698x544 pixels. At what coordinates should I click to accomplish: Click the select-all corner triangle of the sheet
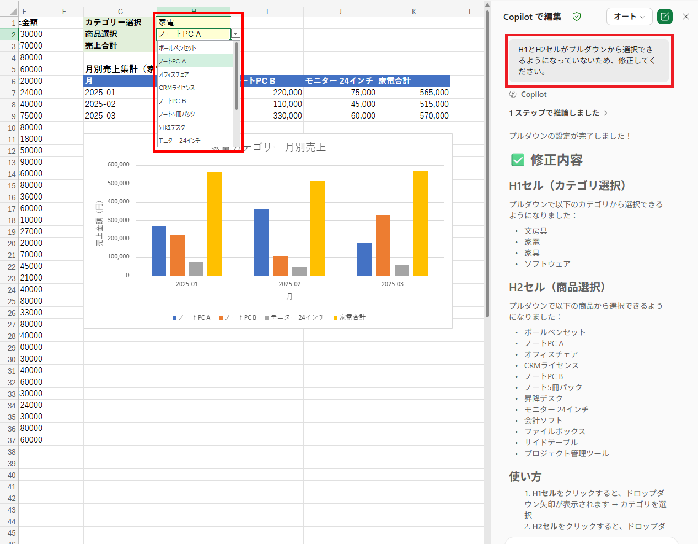(13, 12)
